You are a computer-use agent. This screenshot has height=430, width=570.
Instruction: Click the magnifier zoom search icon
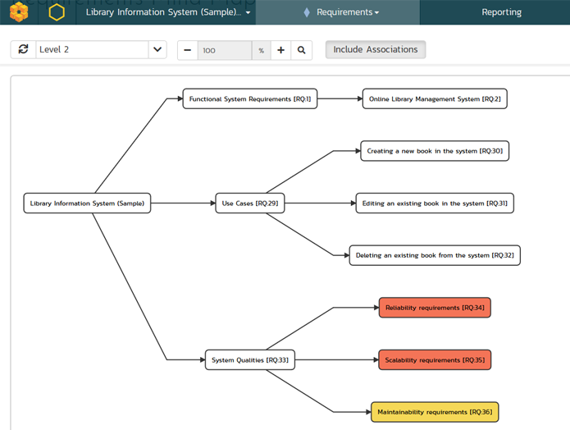(x=302, y=50)
